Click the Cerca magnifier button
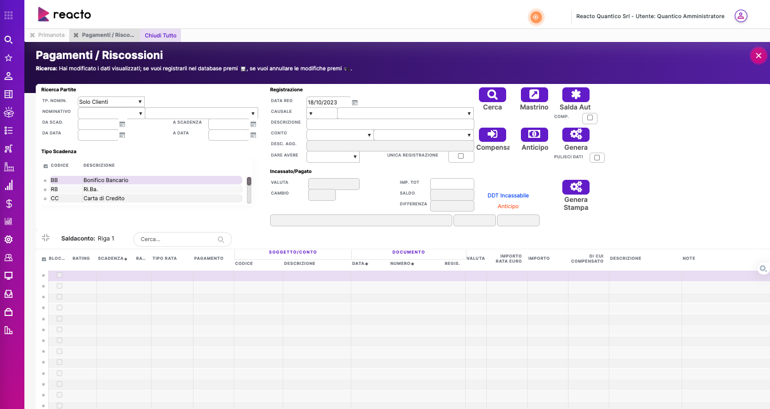The width and height of the screenshot is (770, 409). [493, 95]
